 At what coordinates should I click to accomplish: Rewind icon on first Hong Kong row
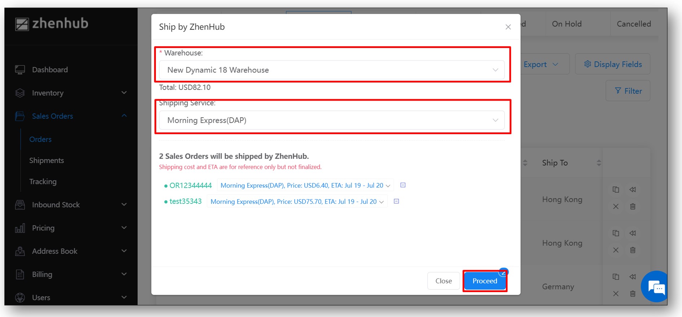633,190
